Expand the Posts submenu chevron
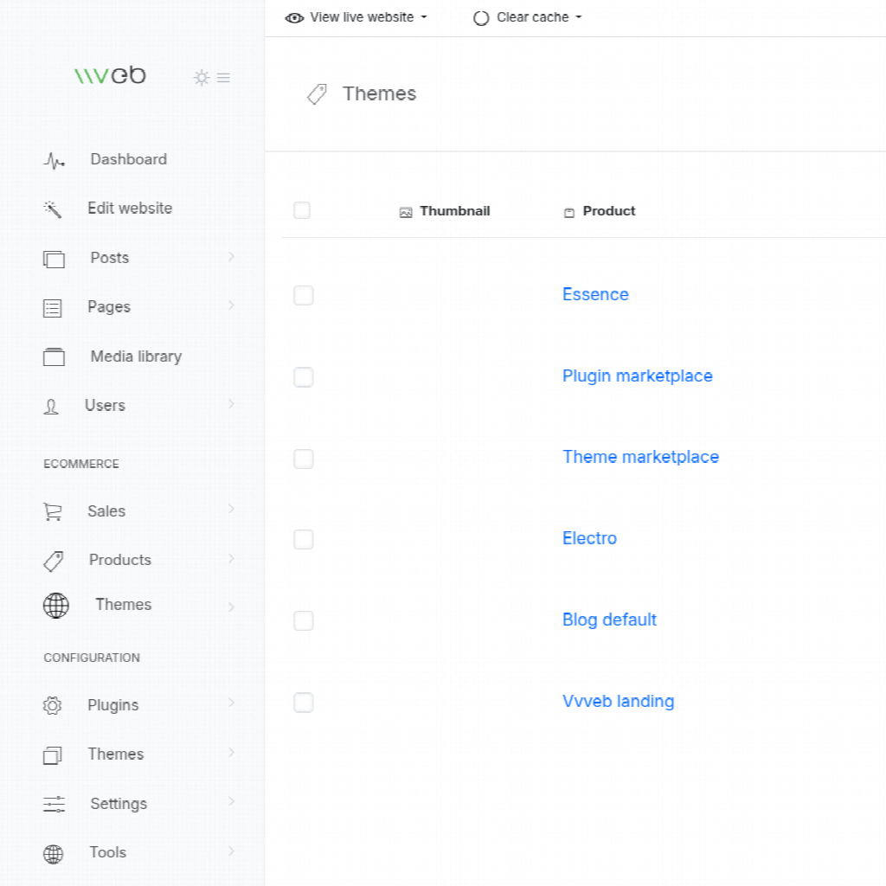 point(231,257)
